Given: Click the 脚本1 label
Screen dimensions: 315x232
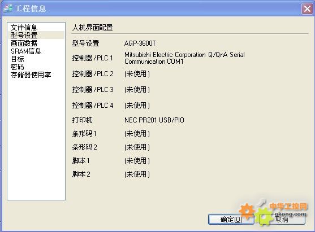Looking at the screenshot, I should [81, 161].
